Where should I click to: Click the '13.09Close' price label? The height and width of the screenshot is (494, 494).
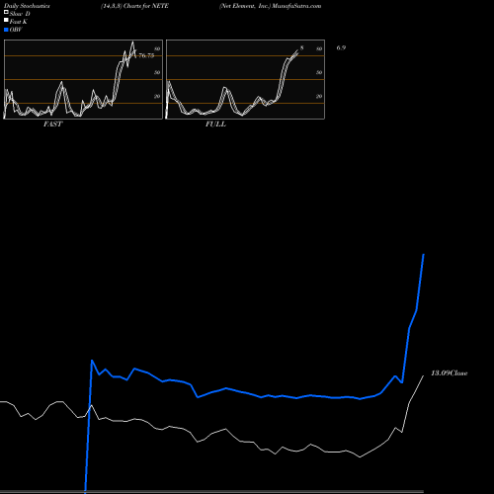click(x=450, y=373)
